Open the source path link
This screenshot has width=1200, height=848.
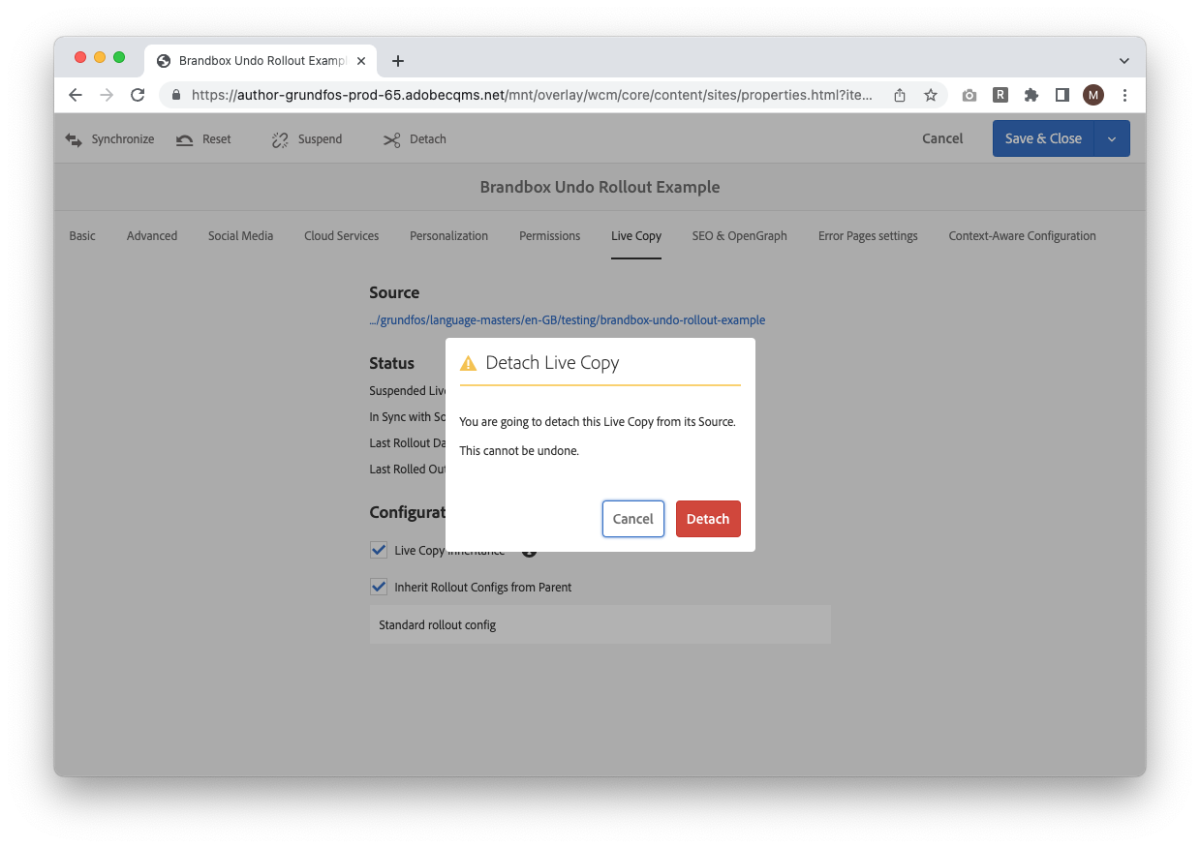click(568, 320)
